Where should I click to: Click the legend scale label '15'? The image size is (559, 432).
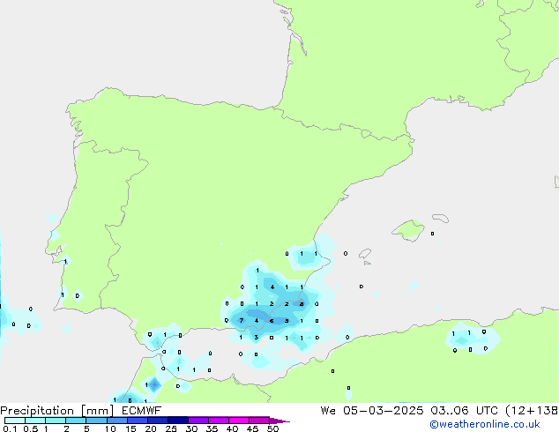point(130,428)
